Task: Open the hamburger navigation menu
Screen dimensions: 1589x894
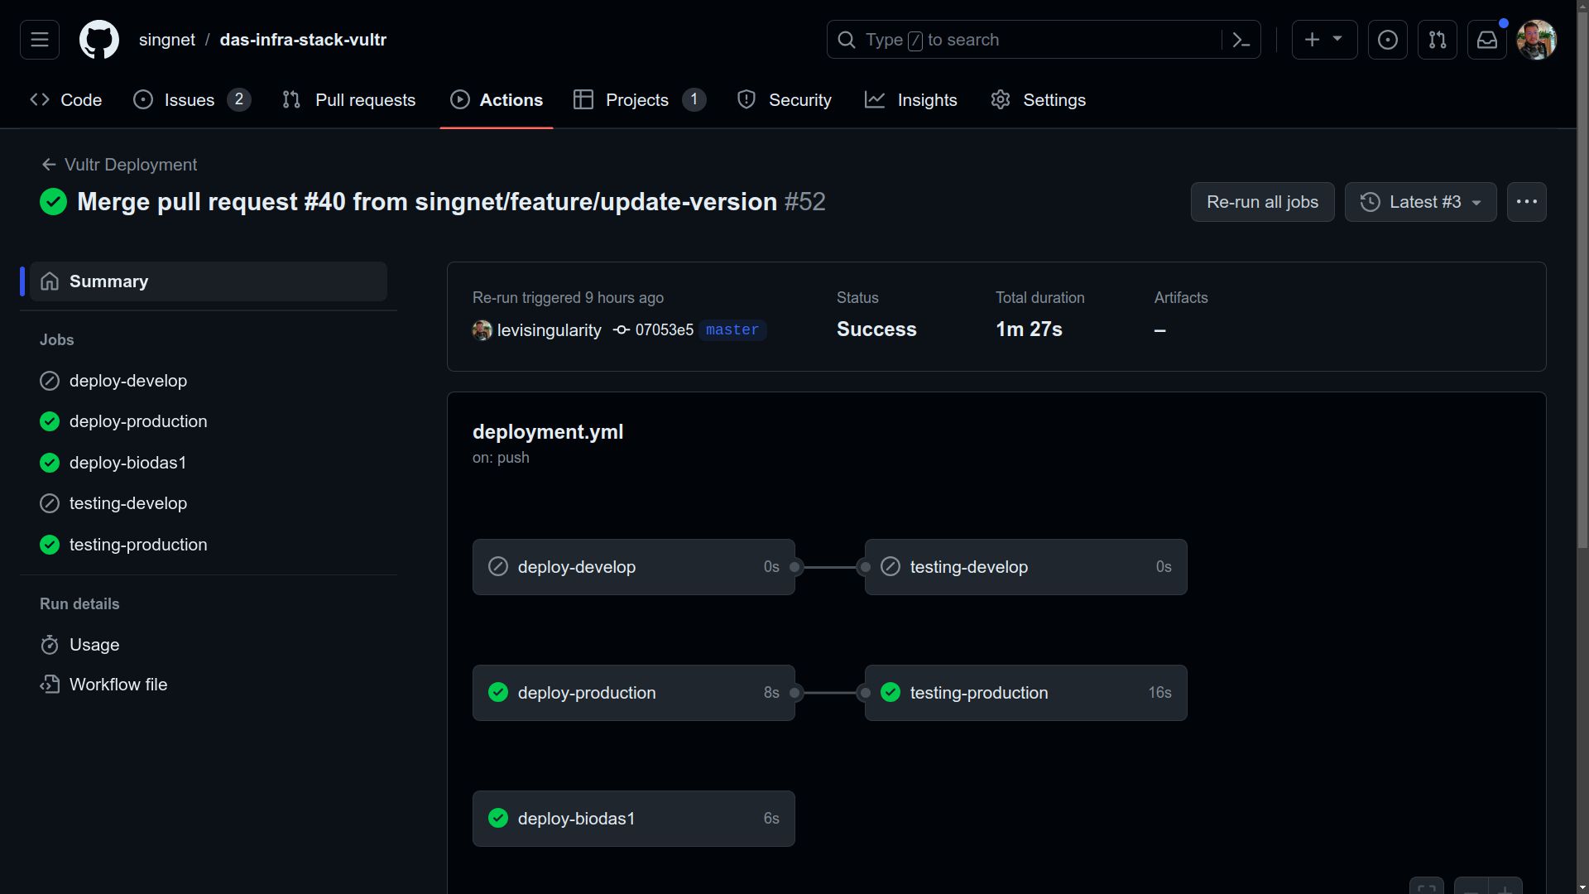Action: [x=40, y=40]
